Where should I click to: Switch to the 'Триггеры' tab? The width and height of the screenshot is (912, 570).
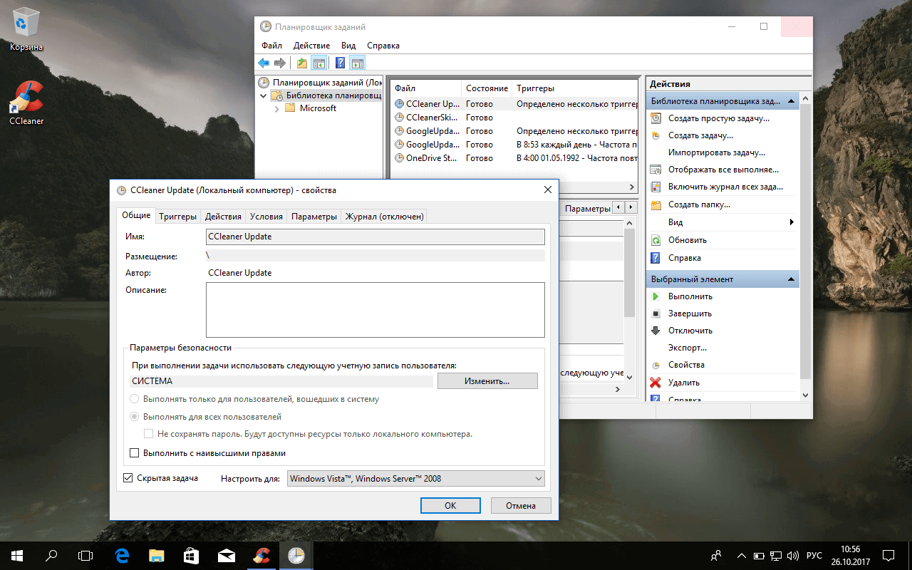pyautogui.click(x=177, y=215)
